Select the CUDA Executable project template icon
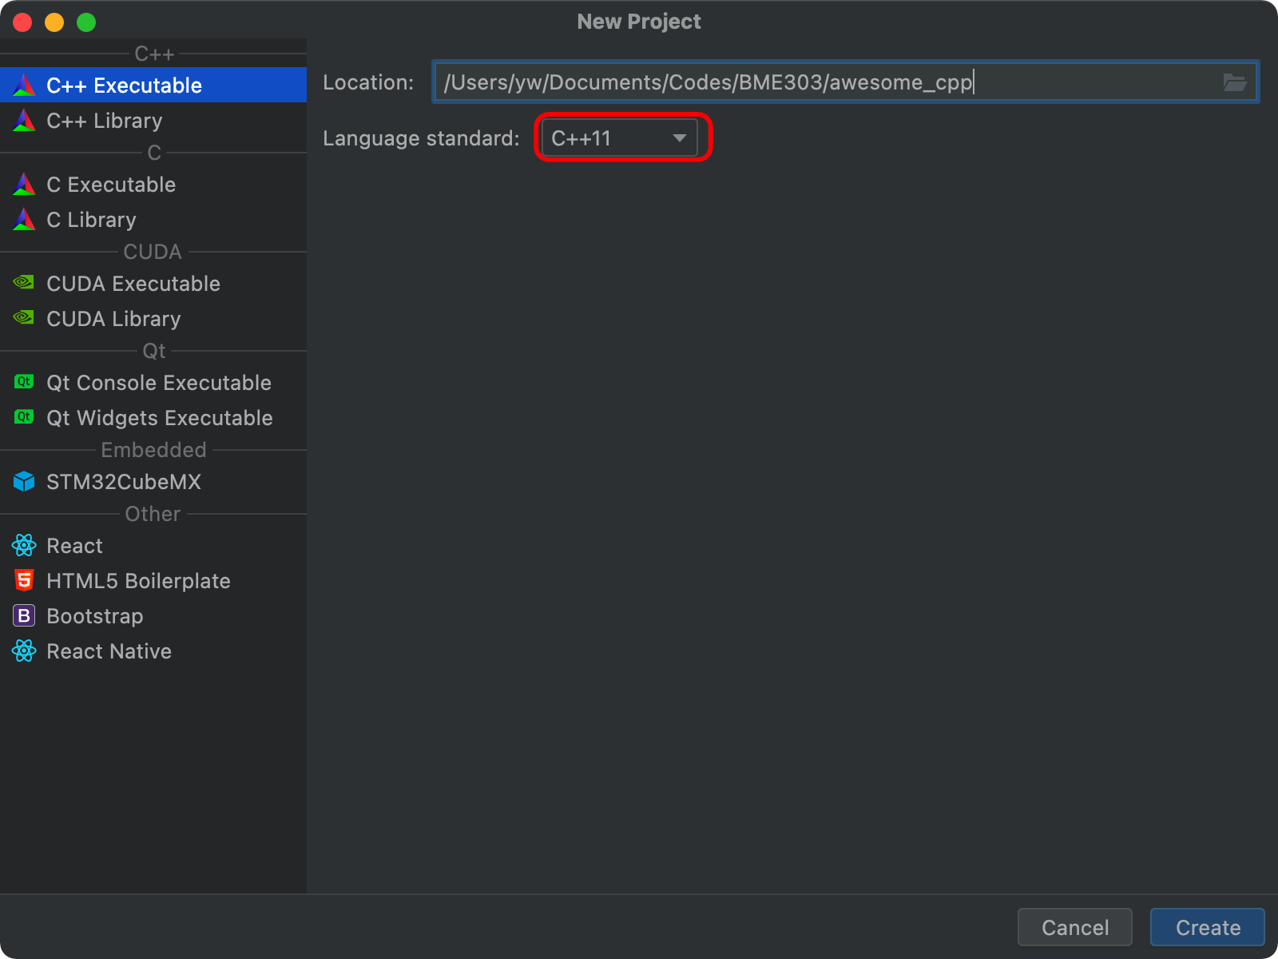 [23, 283]
